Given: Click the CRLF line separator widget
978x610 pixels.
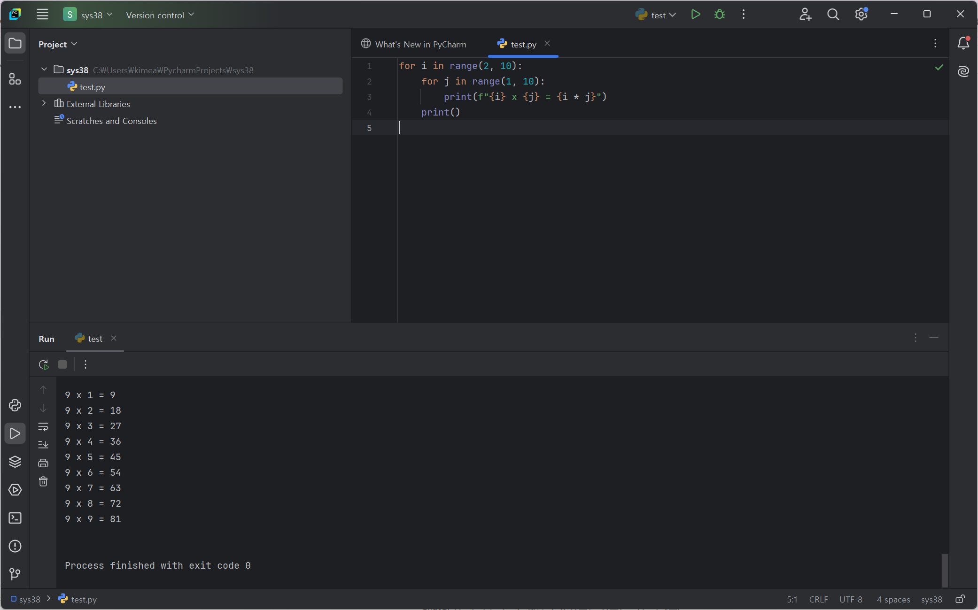Looking at the screenshot, I should coord(818,599).
